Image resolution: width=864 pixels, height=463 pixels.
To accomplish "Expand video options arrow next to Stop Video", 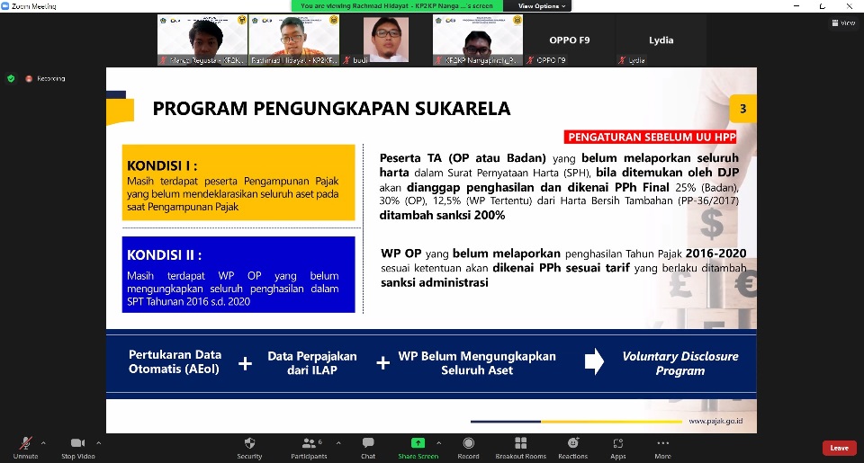I will [99, 442].
